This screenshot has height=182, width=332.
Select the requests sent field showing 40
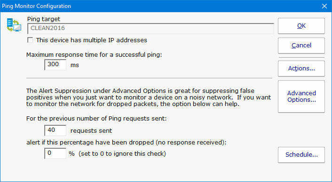(x=55, y=130)
